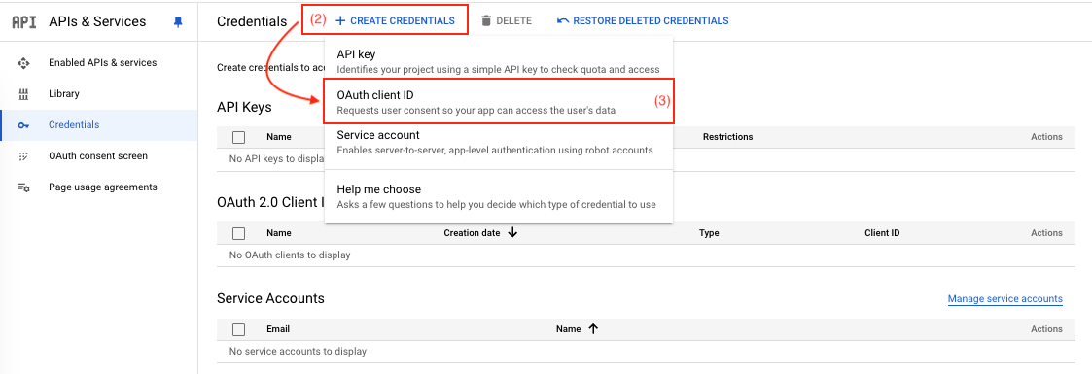Click 'No OAuth clients to display' text
1092x374 pixels.
[290, 255]
